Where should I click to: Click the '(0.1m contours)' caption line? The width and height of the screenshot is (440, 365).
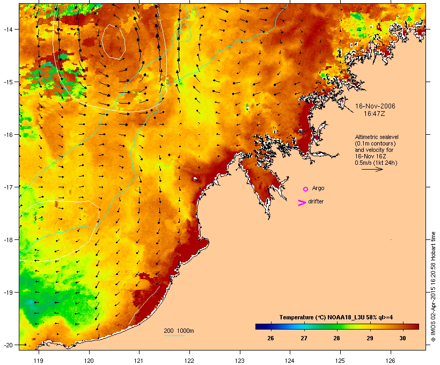375,143
